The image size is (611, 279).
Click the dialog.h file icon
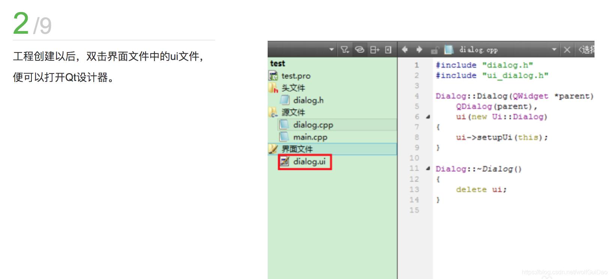tap(285, 100)
